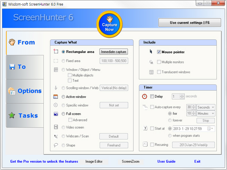Tick the Delay checkbox
This screenshot has width=227, height=170.
tap(152, 96)
